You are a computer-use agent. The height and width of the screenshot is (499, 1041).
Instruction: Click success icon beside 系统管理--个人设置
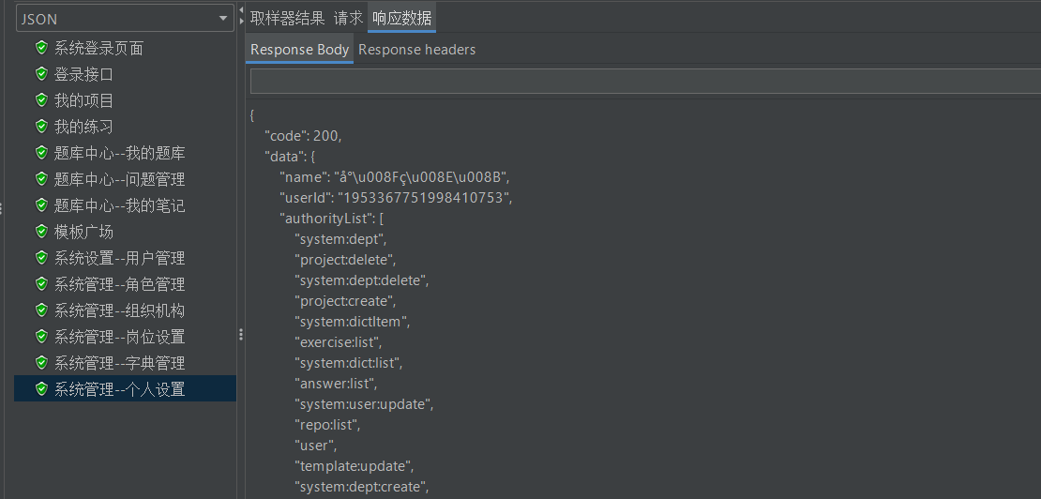[42, 389]
